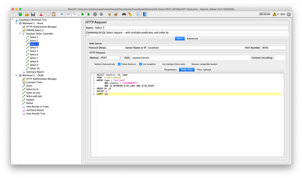The image size is (302, 178).
Task: Enable Use multipart/form-data checkbox
Action: pyautogui.click(x=160, y=64)
